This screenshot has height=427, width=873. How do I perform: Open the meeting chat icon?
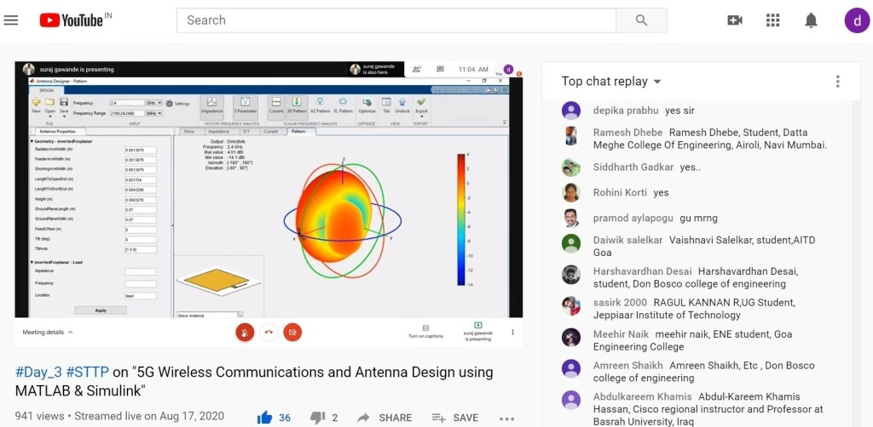(x=441, y=70)
